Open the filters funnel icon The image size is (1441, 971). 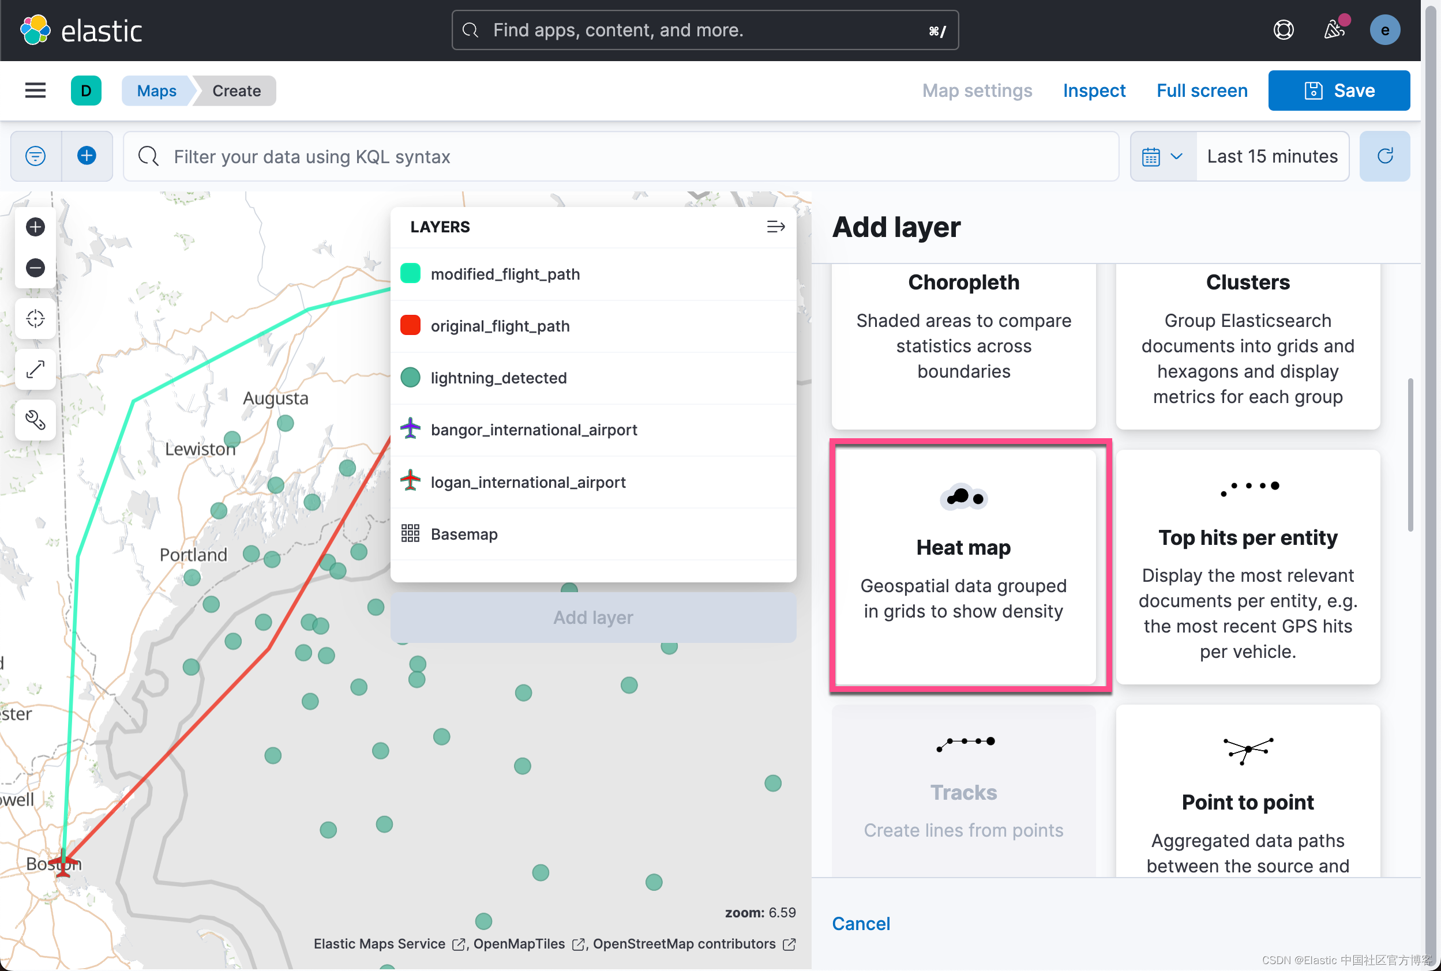(x=35, y=156)
